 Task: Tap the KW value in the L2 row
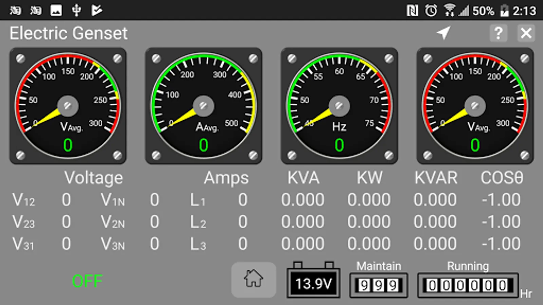pos(369,222)
